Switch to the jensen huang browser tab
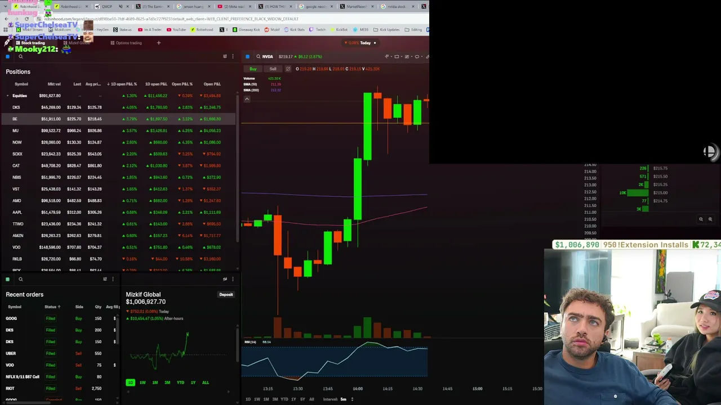Viewport: 721px width, 405px height. tap(192, 7)
